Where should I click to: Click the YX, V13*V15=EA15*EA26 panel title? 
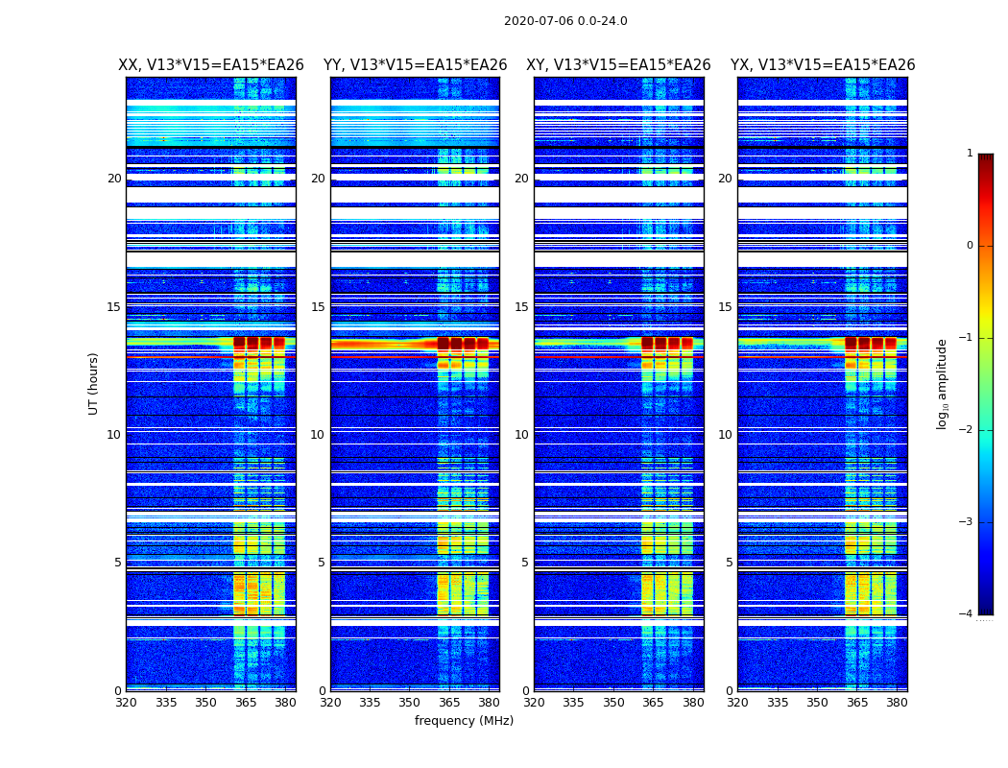pyautogui.click(x=822, y=65)
